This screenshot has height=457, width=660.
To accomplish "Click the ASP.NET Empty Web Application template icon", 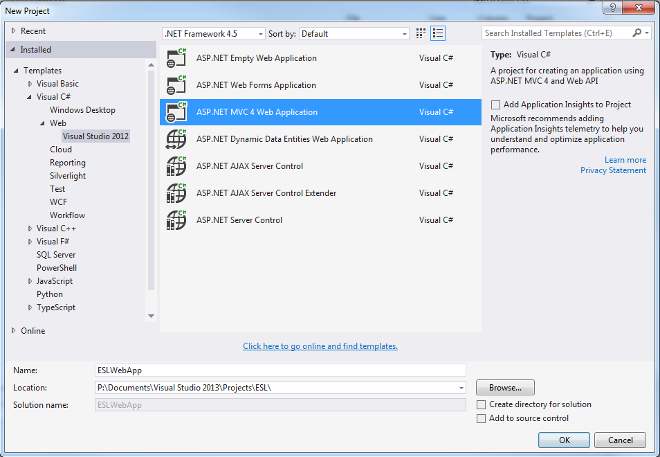I will 176,58.
